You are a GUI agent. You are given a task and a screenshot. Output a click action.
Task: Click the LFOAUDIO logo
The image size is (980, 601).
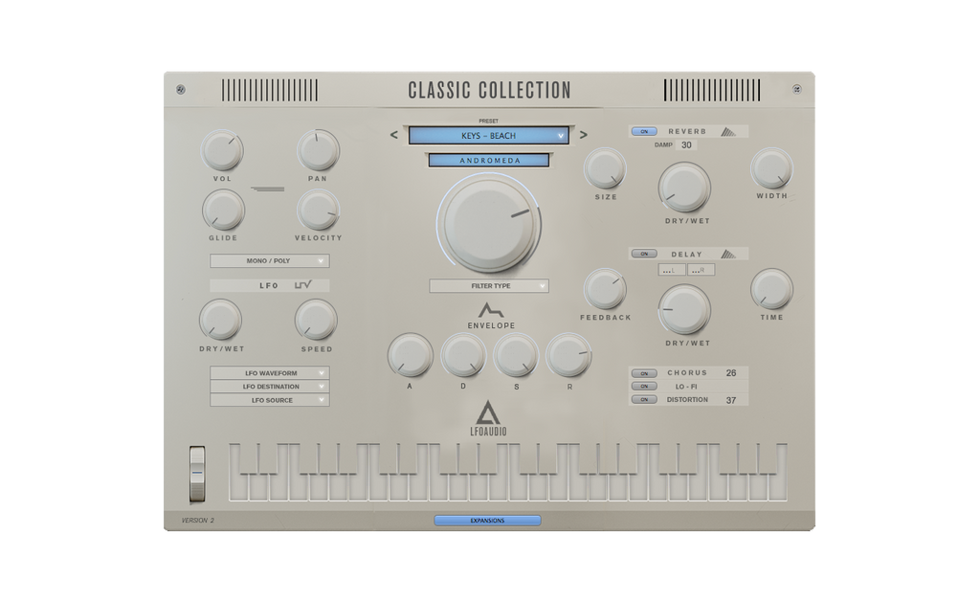coord(488,418)
